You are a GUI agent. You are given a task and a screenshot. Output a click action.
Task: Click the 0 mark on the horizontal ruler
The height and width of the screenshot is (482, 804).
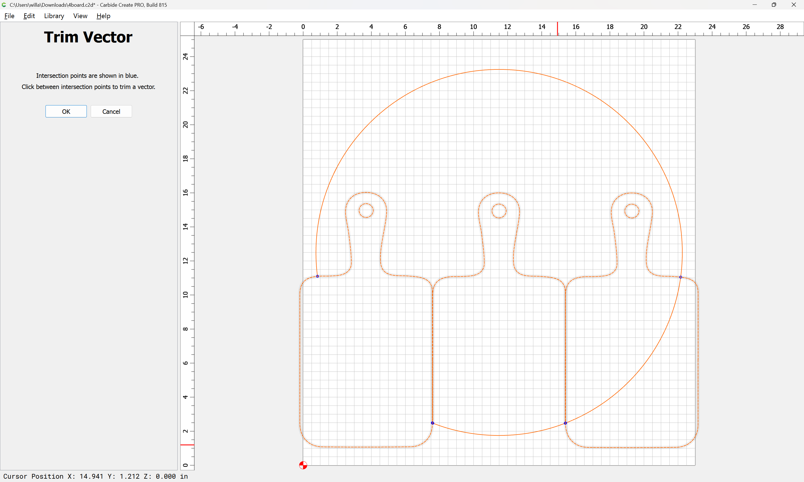(x=303, y=26)
